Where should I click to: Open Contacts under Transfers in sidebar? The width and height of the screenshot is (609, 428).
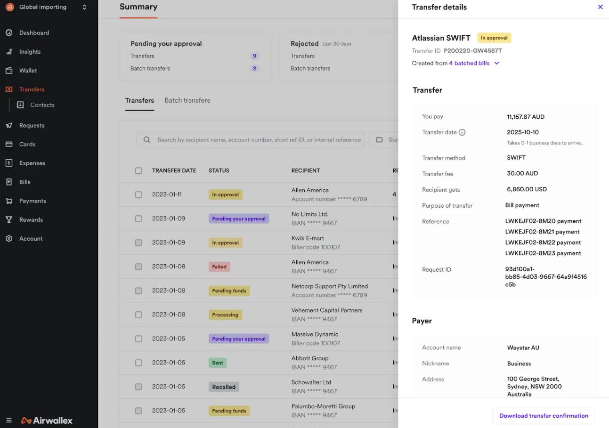[42, 105]
